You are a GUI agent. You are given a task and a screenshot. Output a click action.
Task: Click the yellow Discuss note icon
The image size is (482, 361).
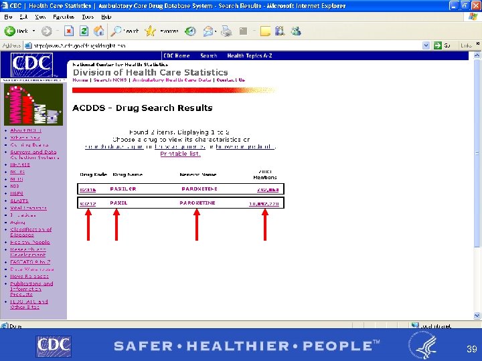(265, 31)
